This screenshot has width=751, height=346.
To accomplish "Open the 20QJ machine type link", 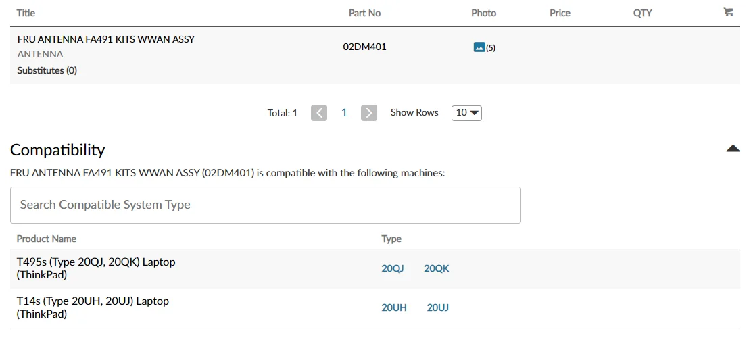I will [x=393, y=268].
